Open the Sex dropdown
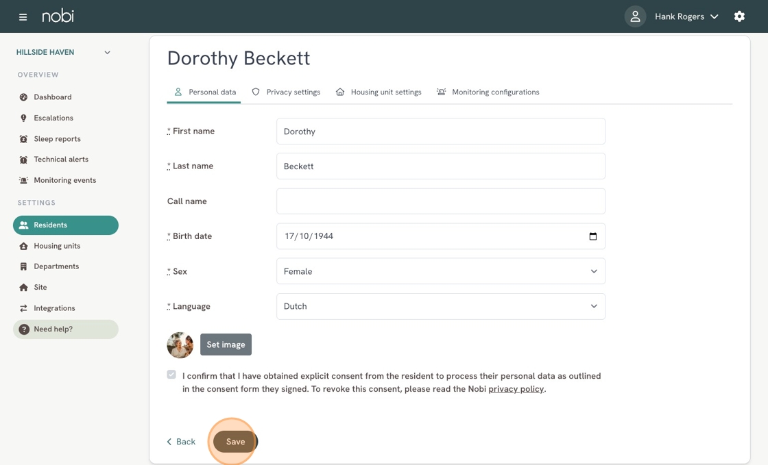Viewport: 768px width, 465px height. pos(440,271)
